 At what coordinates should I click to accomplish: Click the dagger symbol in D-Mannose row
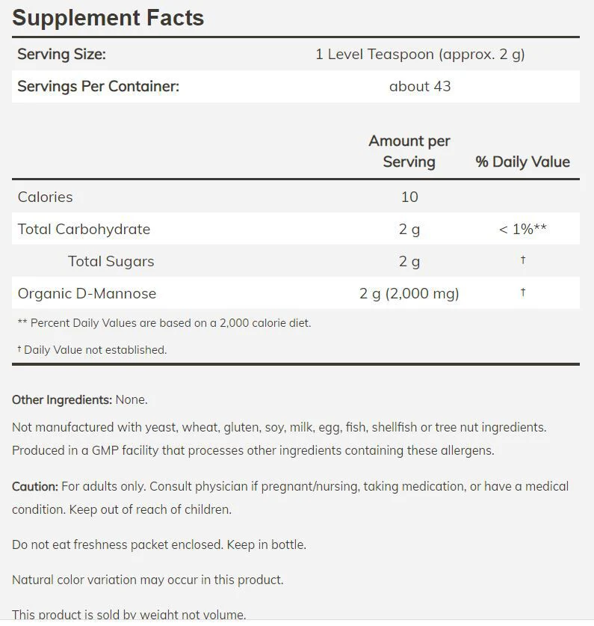(x=523, y=292)
